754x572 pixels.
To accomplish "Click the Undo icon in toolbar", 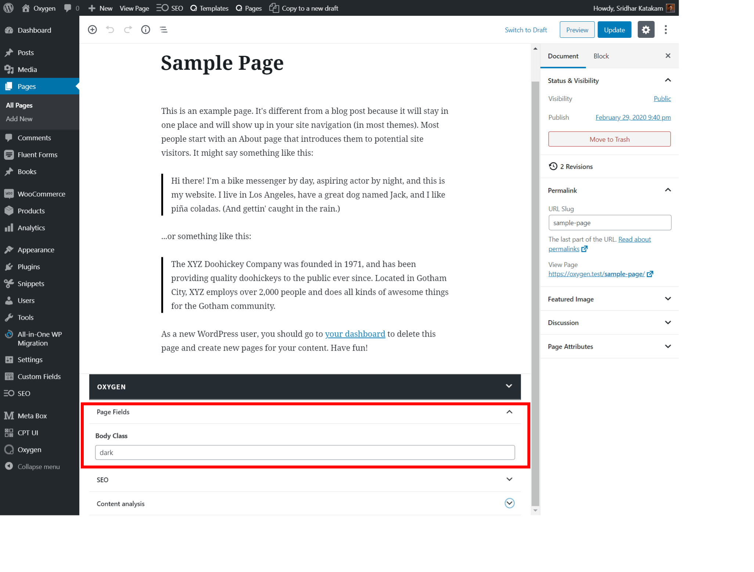I will (110, 29).
